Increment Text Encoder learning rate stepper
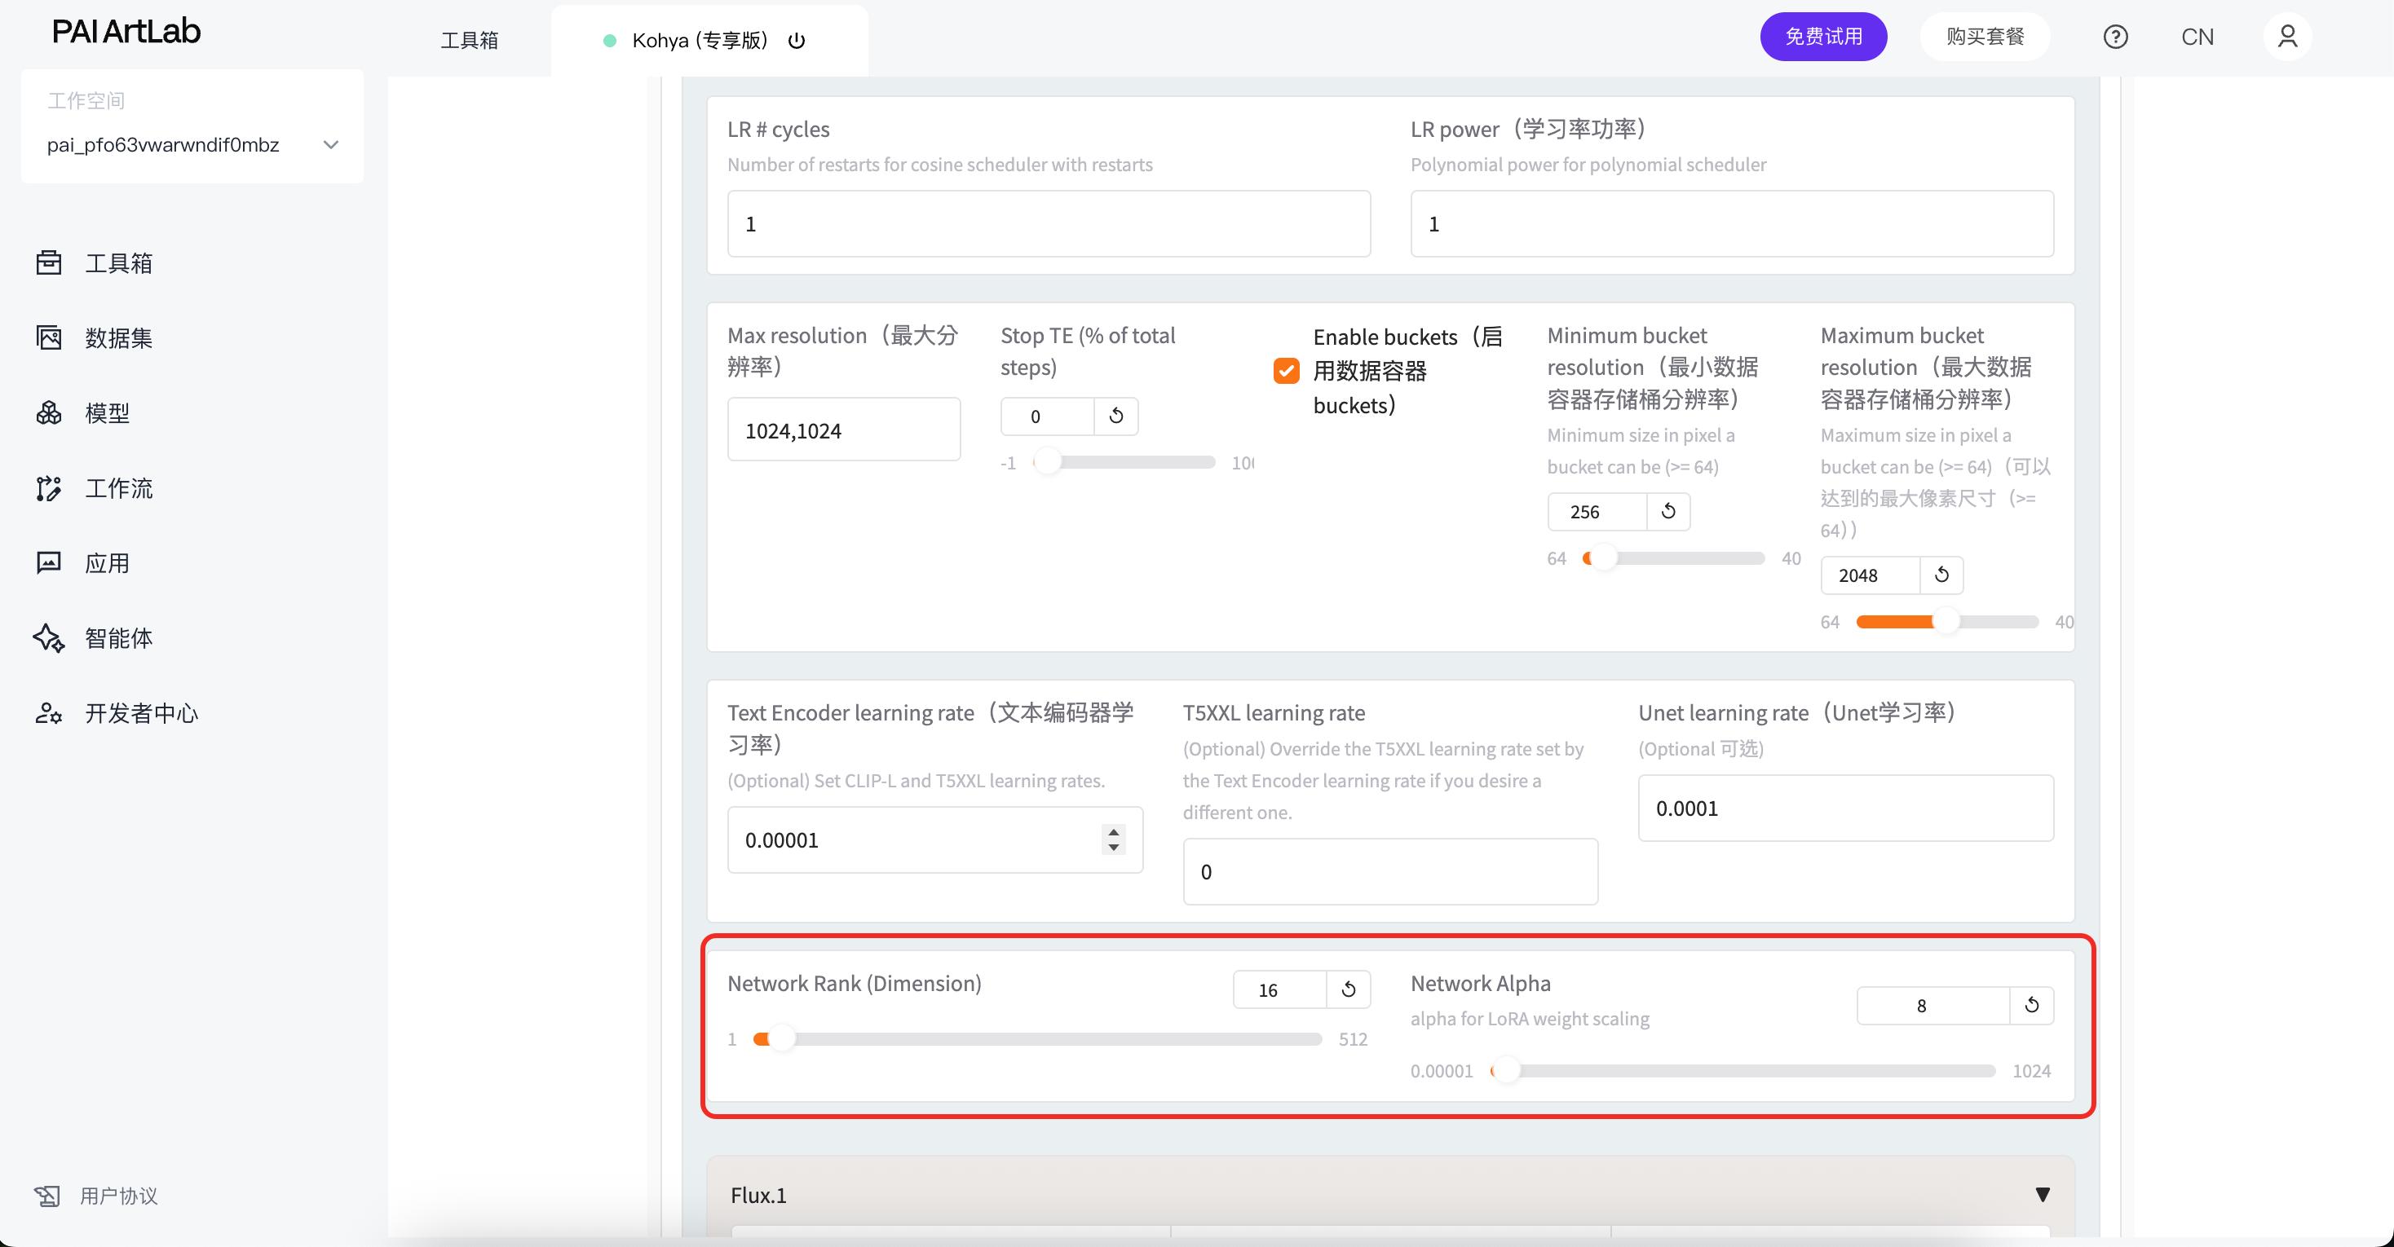This screenshot has height=1247, width=2394. click(1113, 831)
